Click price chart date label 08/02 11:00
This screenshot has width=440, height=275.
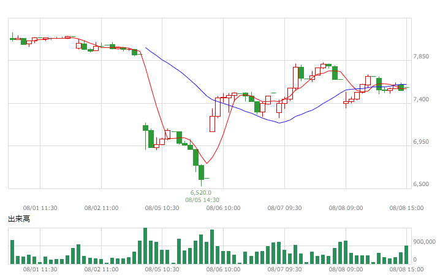coord(101,208)
